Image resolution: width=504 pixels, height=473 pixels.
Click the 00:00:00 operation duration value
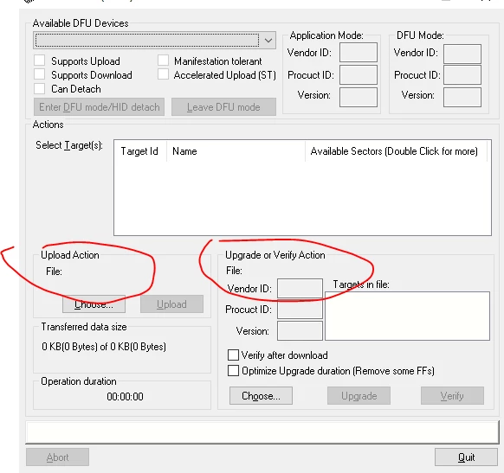click(x=125, y=397)
